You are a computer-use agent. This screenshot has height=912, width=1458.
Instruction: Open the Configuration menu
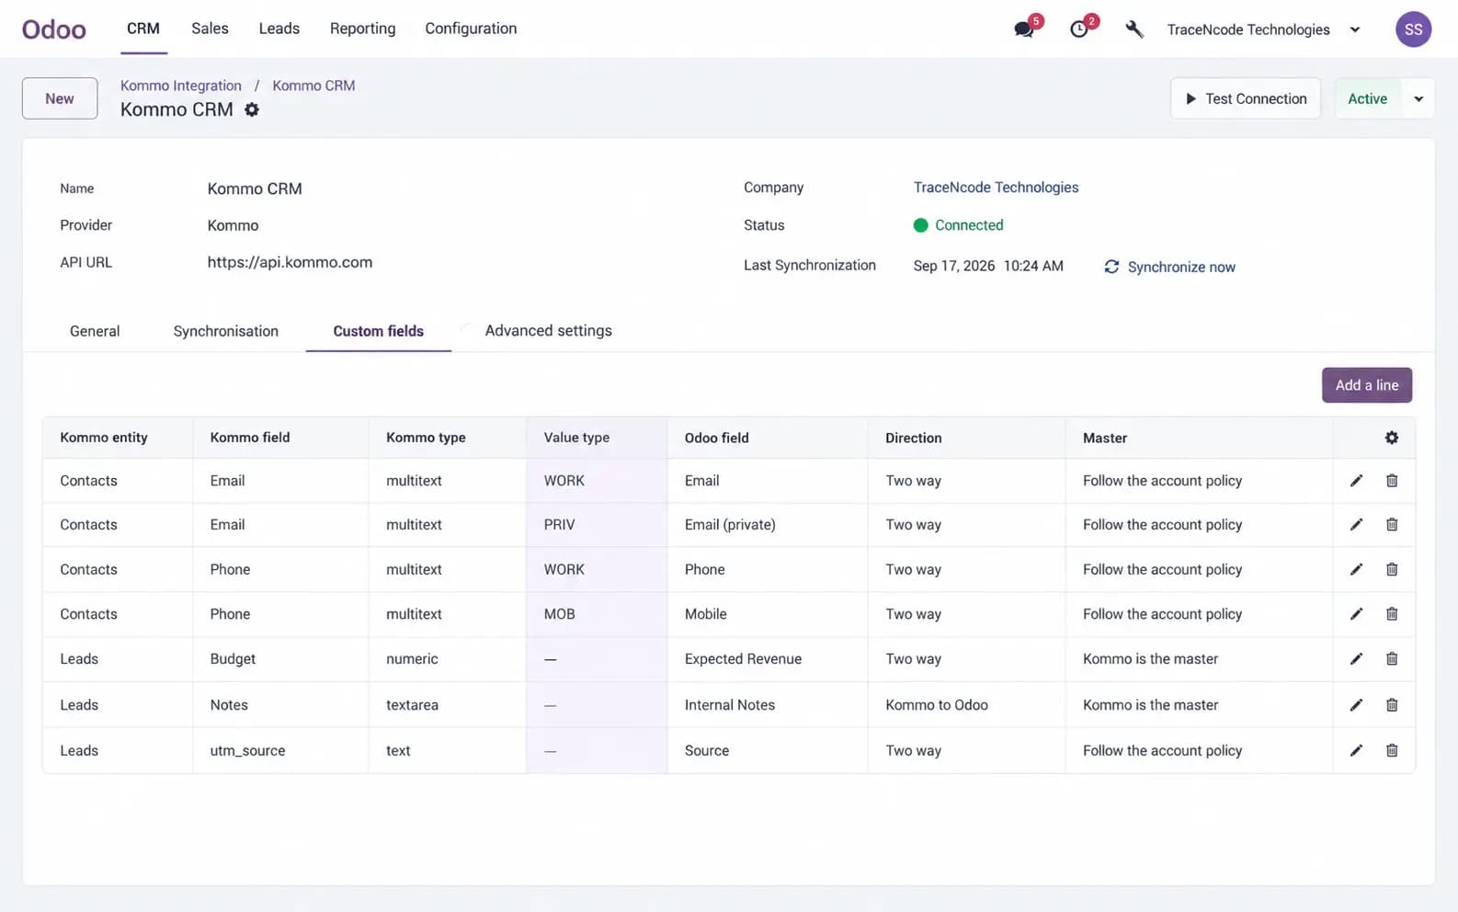click(471, 28)
